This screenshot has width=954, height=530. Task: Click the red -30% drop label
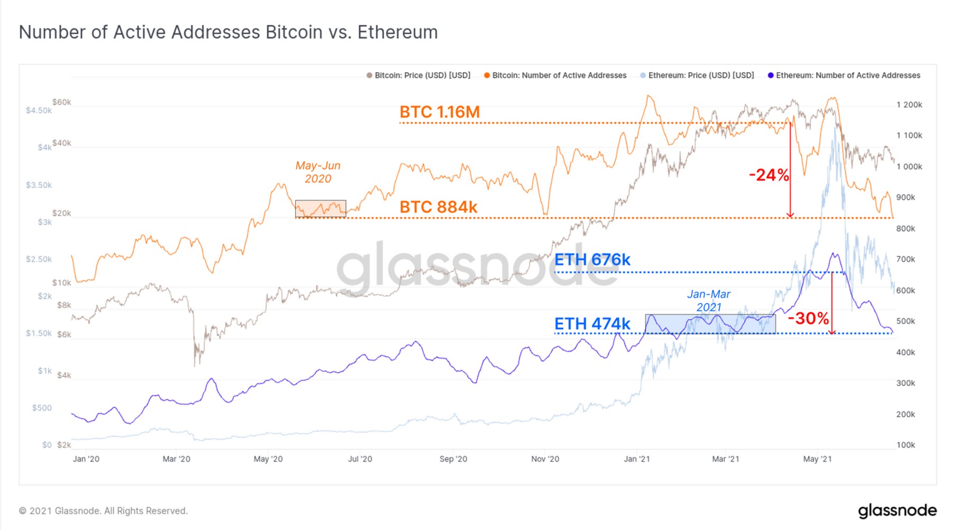(x=808, y=319)
